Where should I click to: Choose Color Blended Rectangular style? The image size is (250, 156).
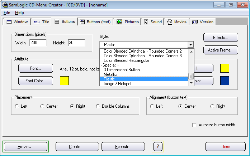click(x=144, y=60)
